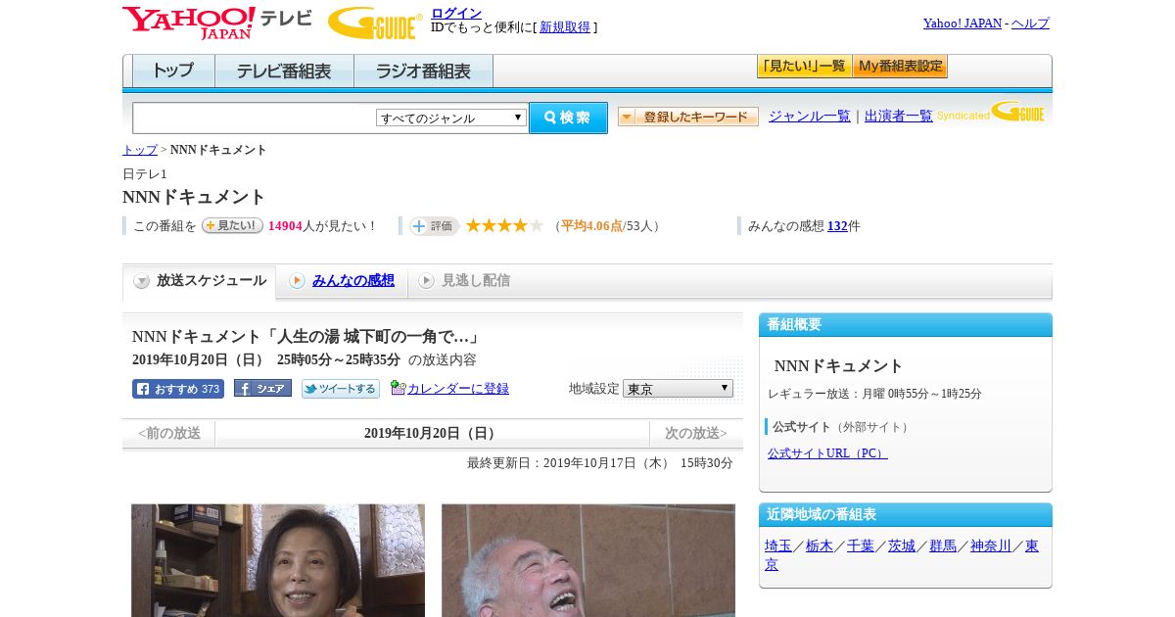
Task: Click the トップ breadcrumb link
Action: tap(140, 150)
